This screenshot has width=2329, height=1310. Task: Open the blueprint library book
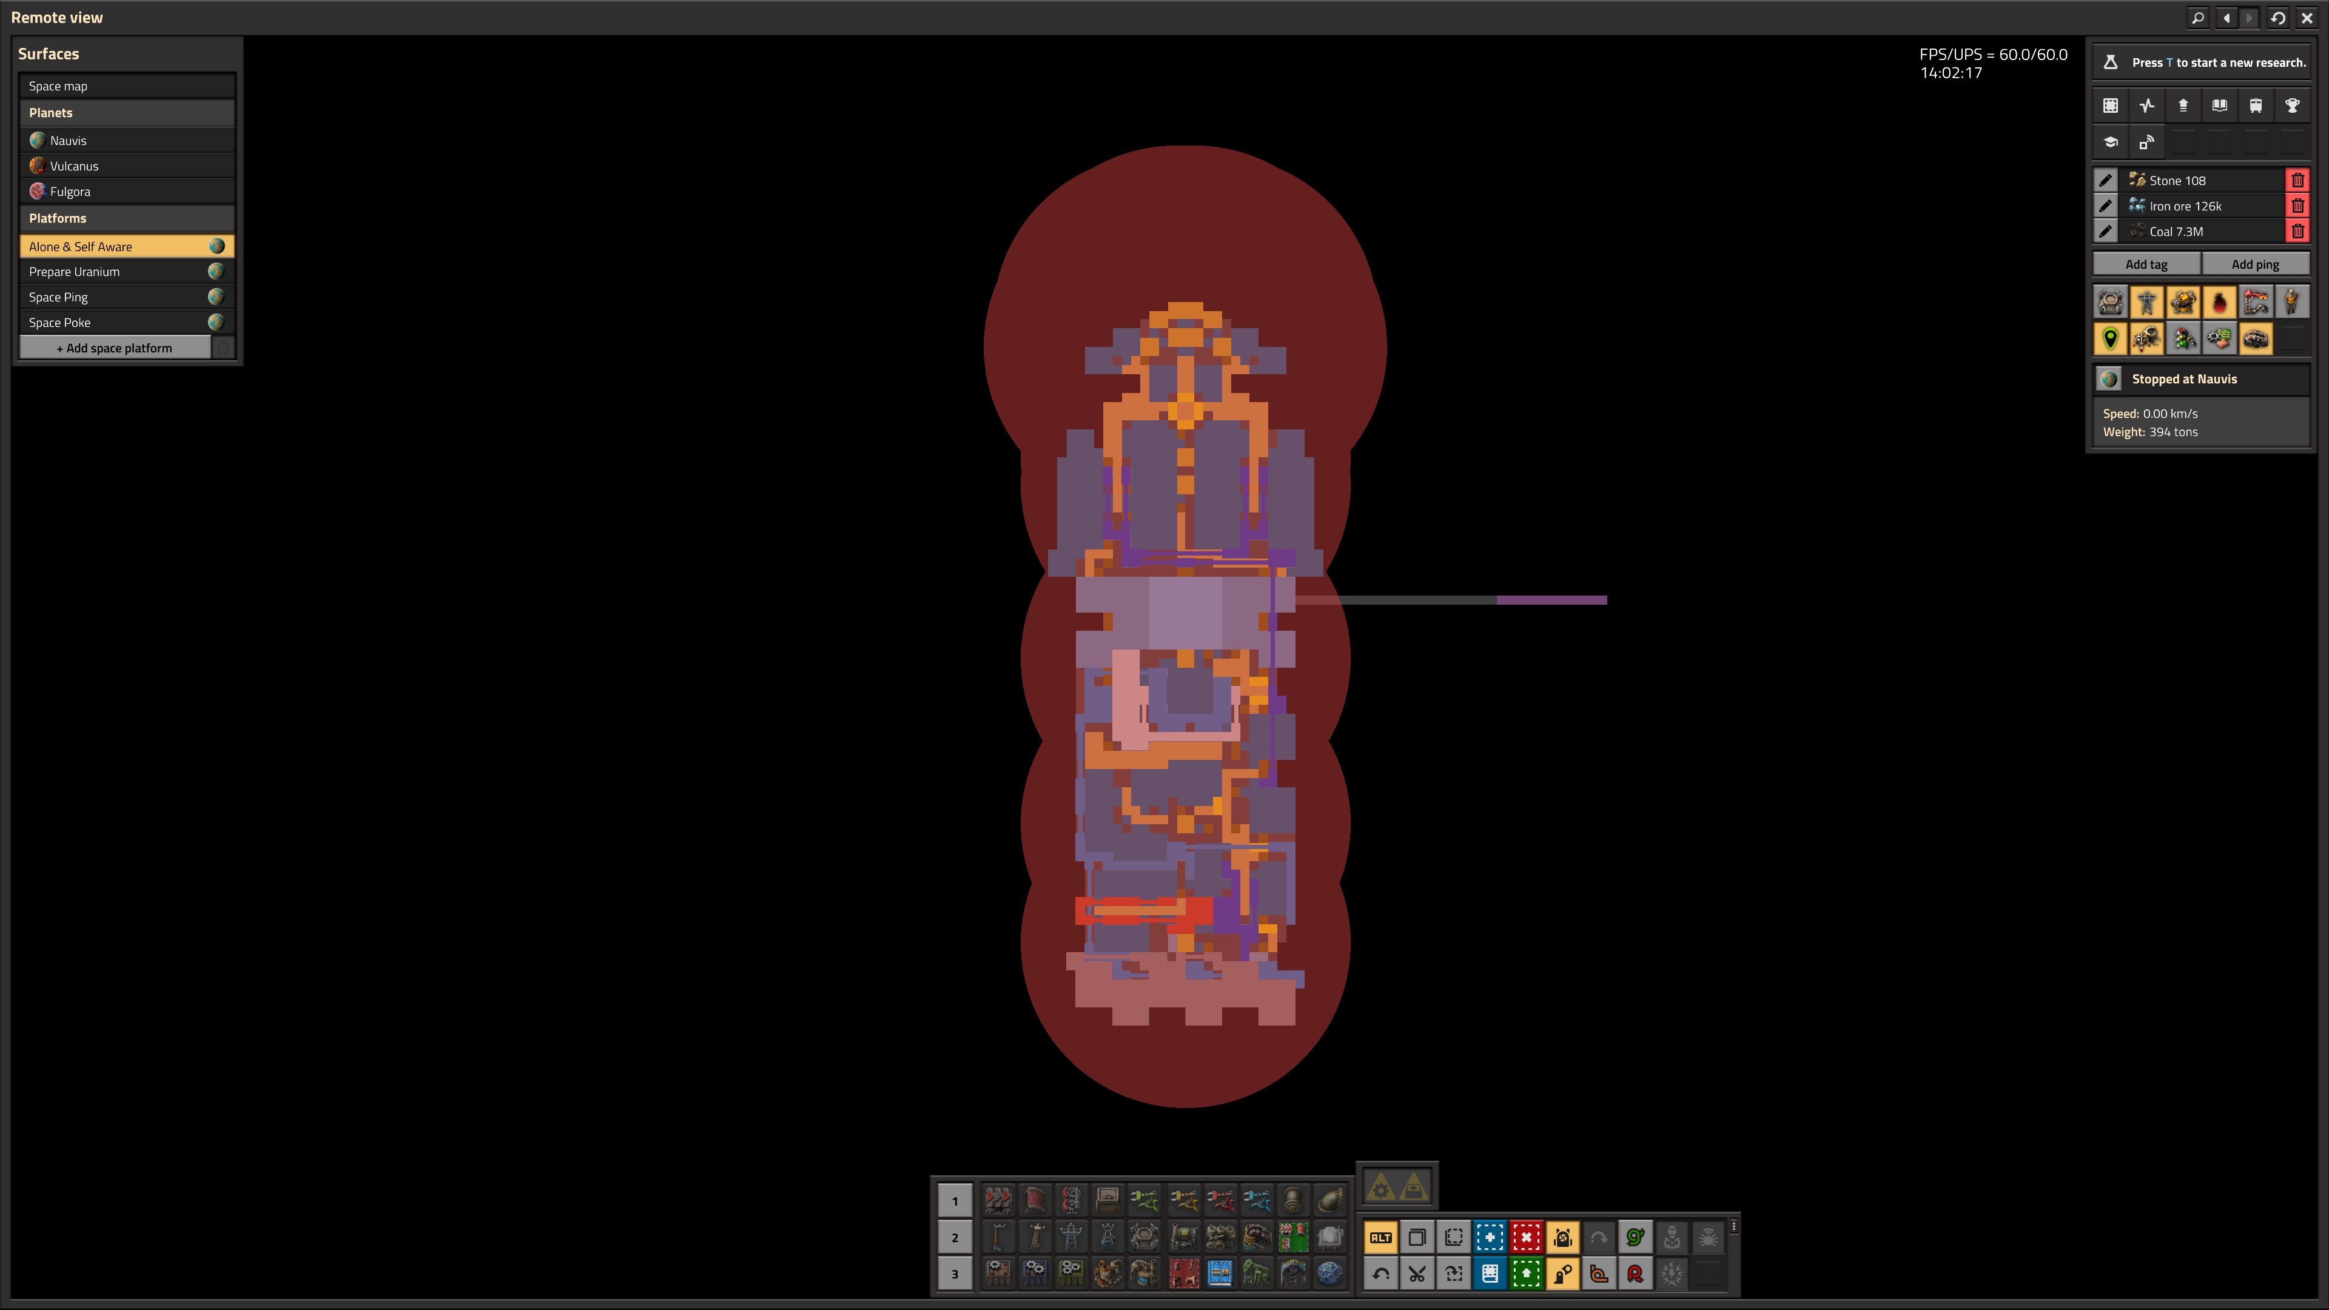(2219, 106)
